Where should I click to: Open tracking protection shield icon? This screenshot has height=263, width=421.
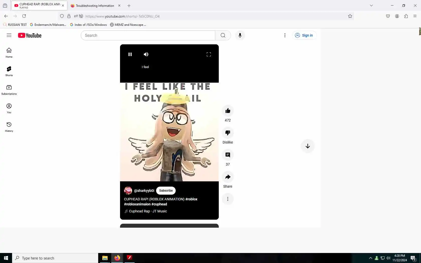(x=62, y=16)
